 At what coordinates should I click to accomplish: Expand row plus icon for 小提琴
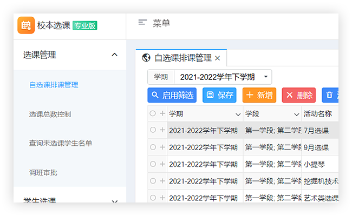(x=162, y=164)
